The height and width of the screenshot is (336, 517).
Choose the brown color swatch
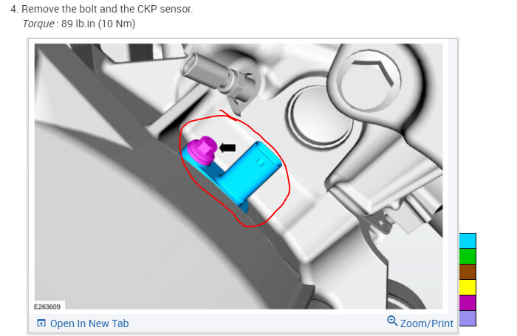(x=468, y=272)
